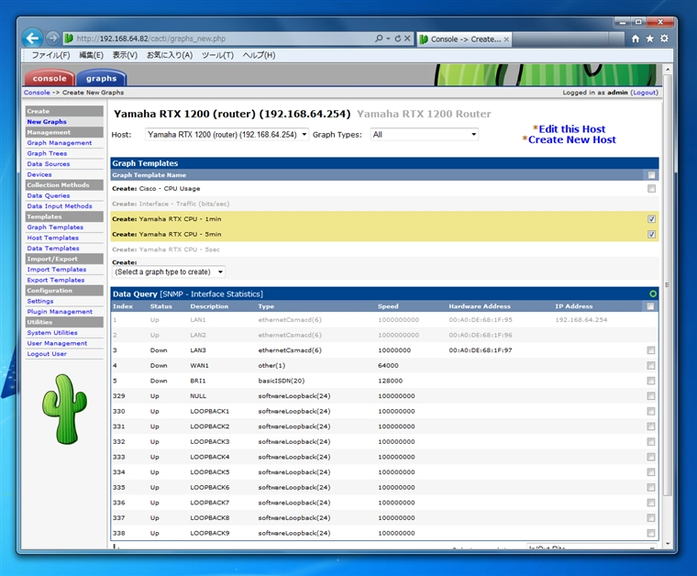Open Devices in sidebar

tap(39, 174)
